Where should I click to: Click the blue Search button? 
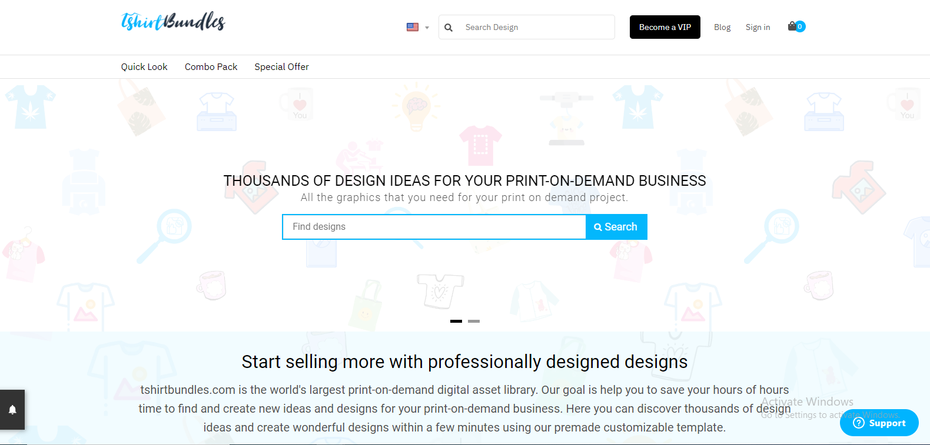(616, 227)
